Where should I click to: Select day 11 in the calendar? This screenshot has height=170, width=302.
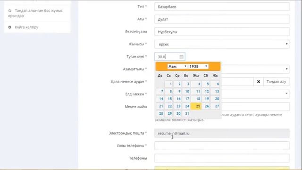tap(196, 91)
